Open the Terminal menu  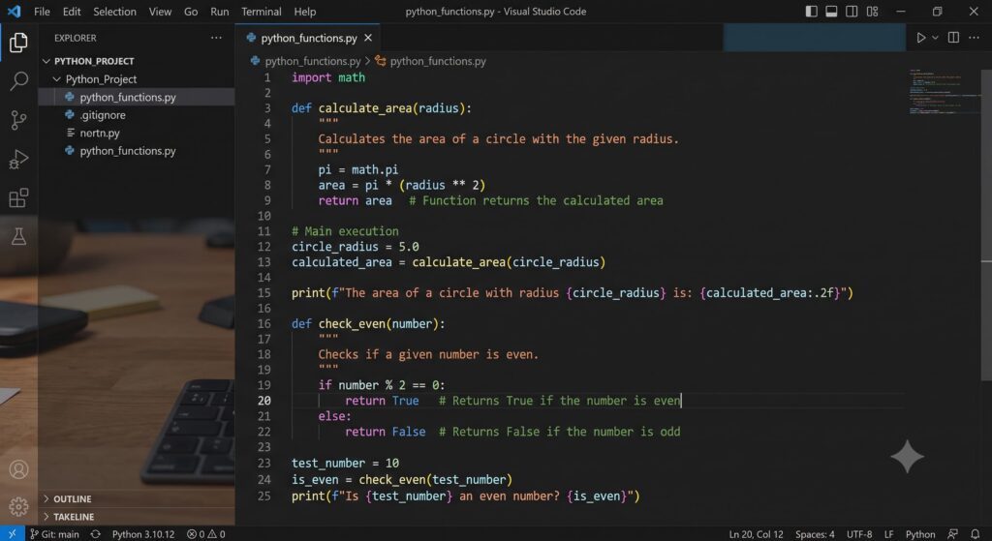[x=262, y=12]
